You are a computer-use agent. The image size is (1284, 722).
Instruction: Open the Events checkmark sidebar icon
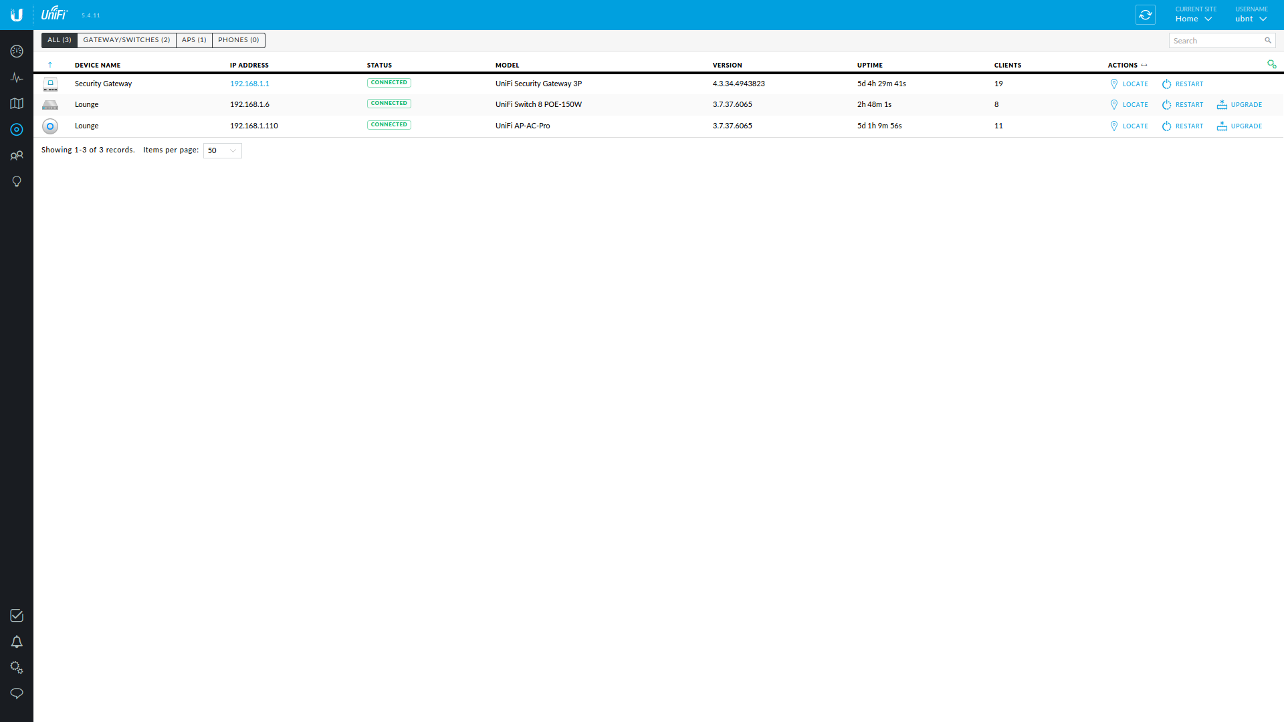17,616
